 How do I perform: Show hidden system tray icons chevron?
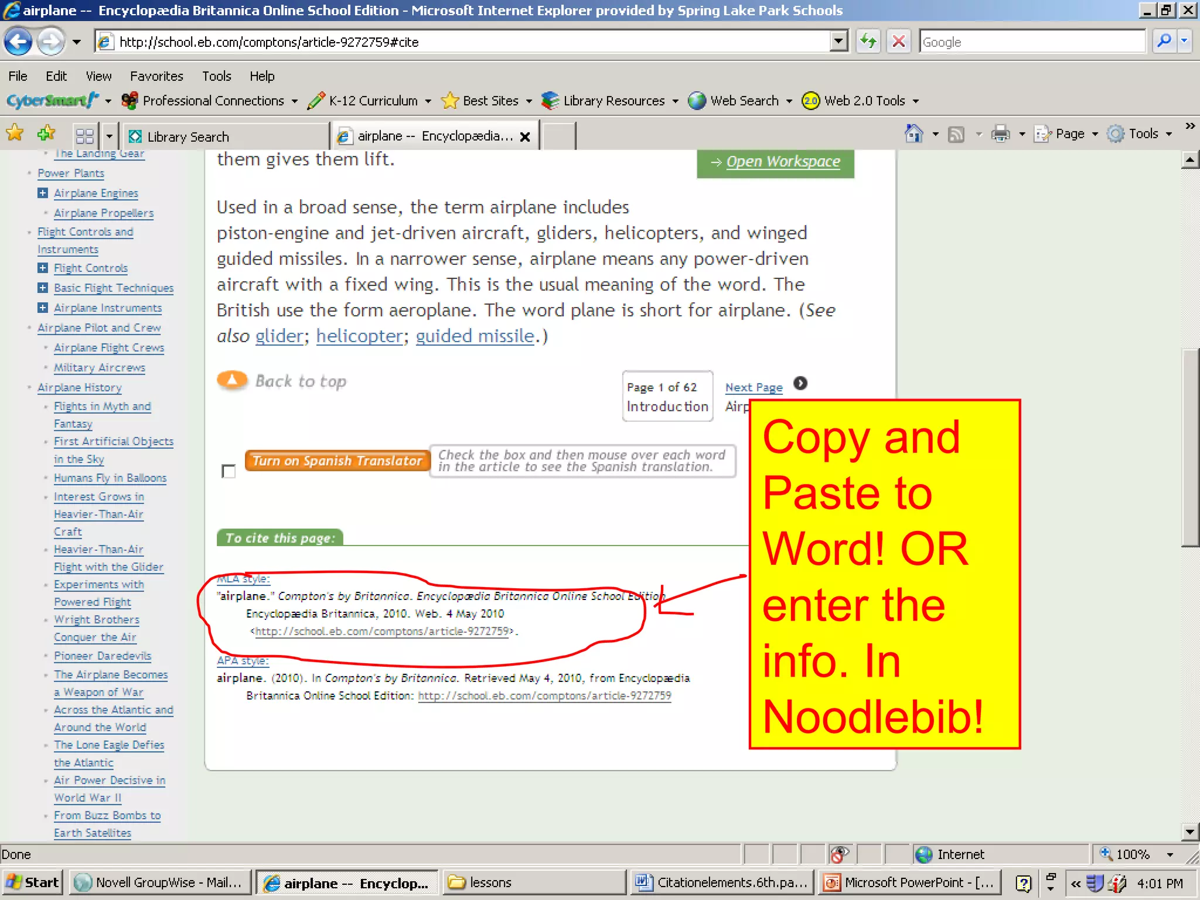(1076, 883)
